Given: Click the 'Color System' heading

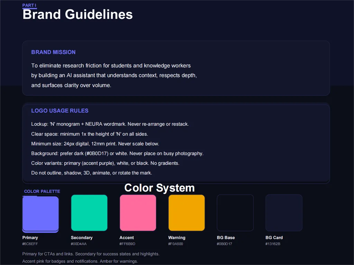Looking at the screenshot, I should point(160,188).
